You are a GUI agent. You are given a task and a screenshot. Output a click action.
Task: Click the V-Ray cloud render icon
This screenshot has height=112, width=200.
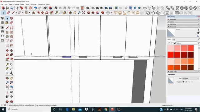(162, 13)
